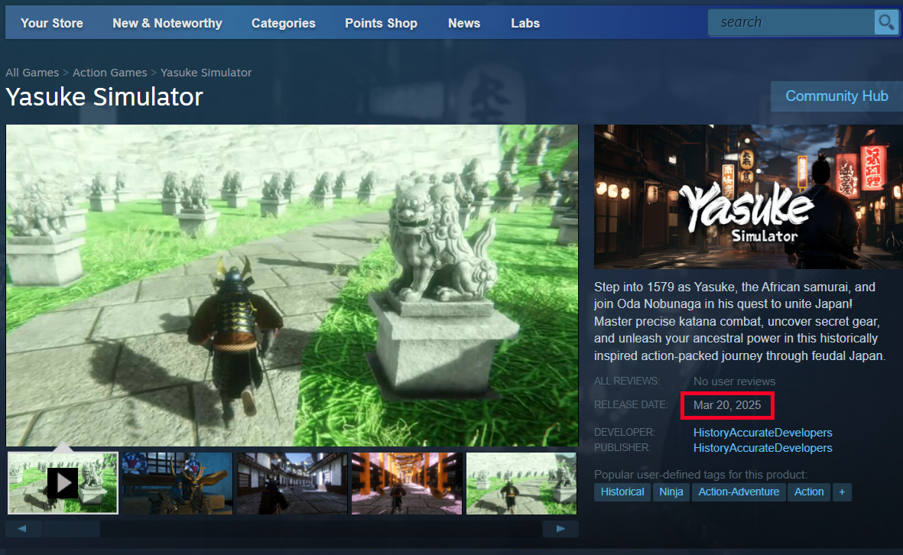Click the release date 'Mar 20, 2025'
The width and height of the screenshot is (903, 555).
pyautogui.click(x=727, y=405)
